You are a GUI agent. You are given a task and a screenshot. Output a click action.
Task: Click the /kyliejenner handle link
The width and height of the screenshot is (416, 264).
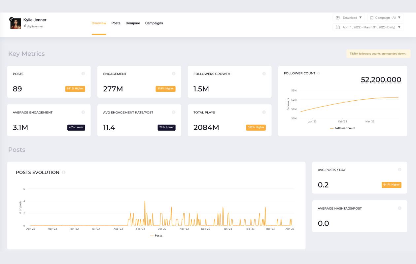35,26
